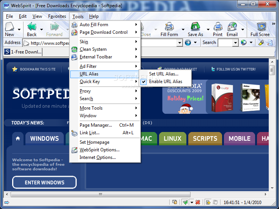279x209 pixels.
Task: Open the Help menu
Action: 94,16
